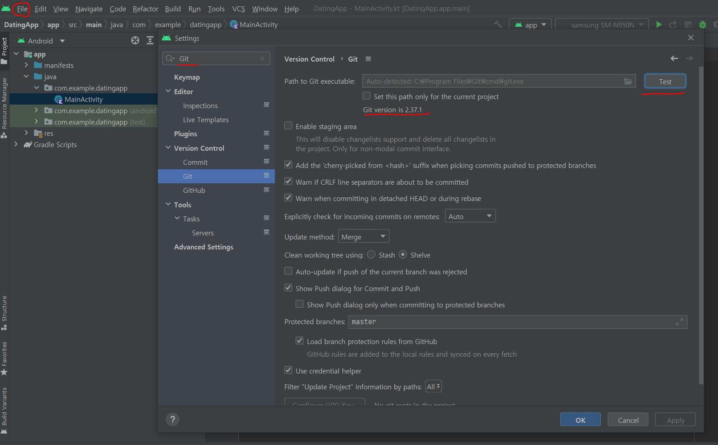The width and height of the screenshot is (718, 445).
Task: Toggle Warn when committing in detached HEAD
Action: click(x=288, y=198)
